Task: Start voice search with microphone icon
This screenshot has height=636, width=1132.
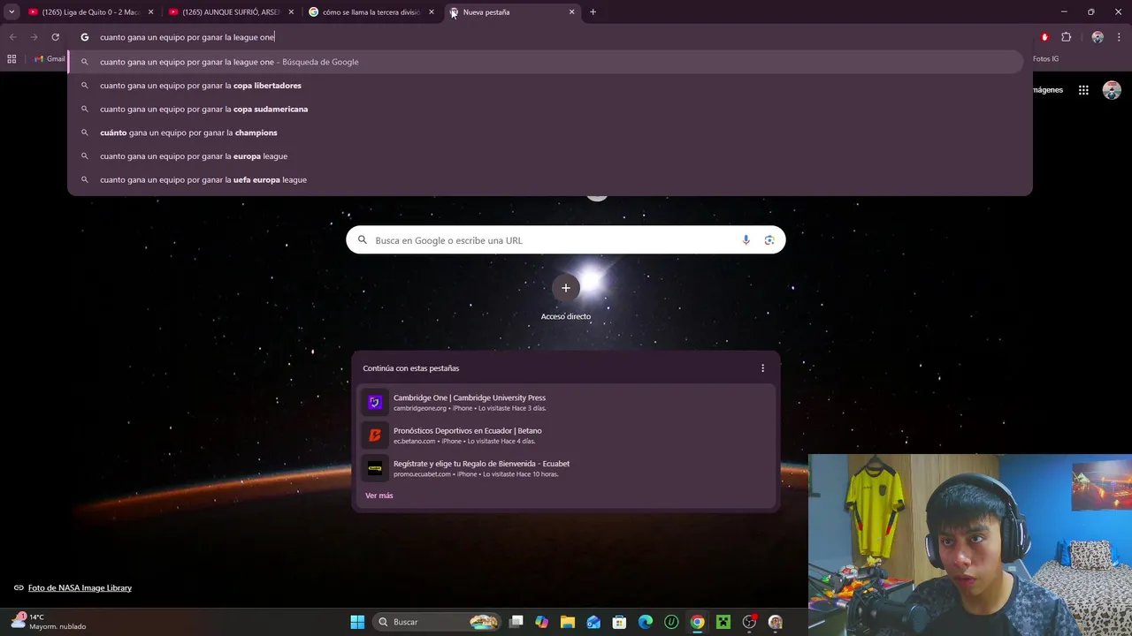Action: tap(746, 240)
